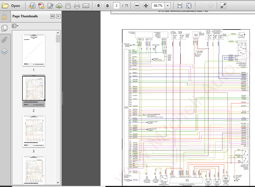Click the Email envelope icon
Screen dimensions: 255x187
[86, 6]
